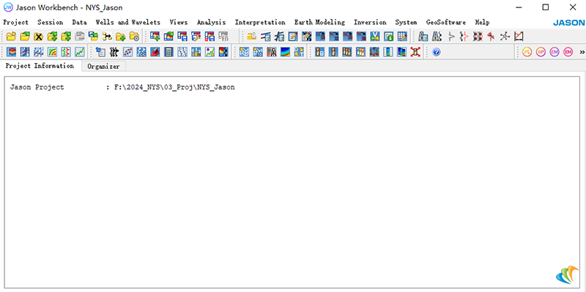The height and width of the screenshot is (292, 586).
Task: Click the histogram bars icon
Action: click(x=196, y=51)
